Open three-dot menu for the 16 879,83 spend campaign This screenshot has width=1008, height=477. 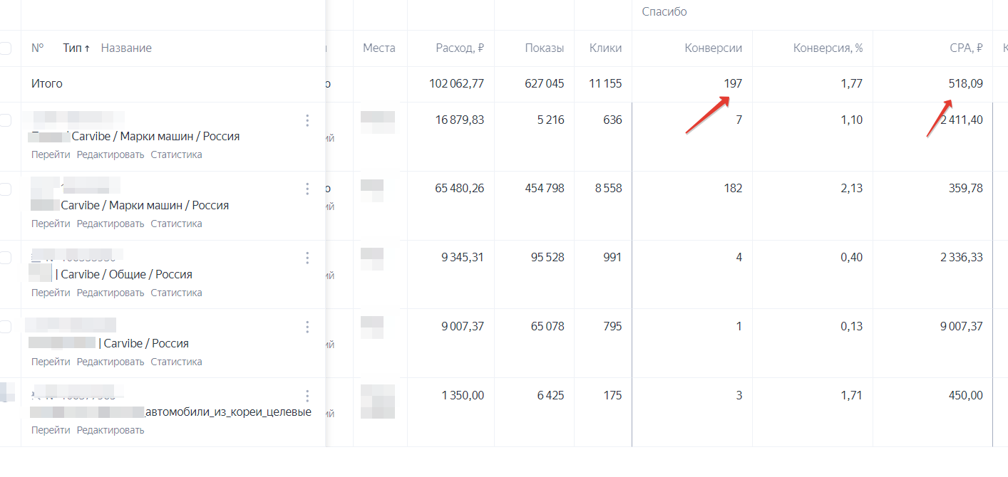click(x=307, y=120)
